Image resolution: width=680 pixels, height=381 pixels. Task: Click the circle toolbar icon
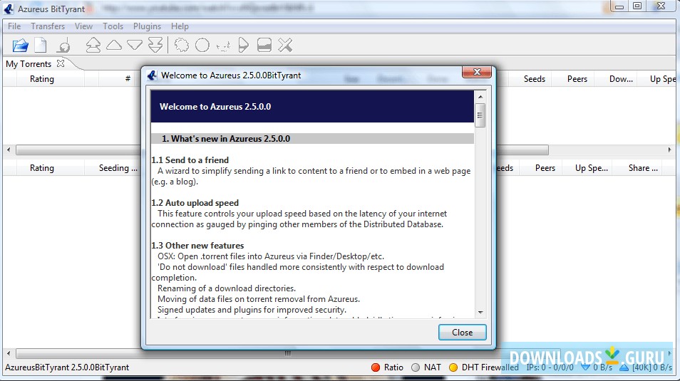point(202,45)
